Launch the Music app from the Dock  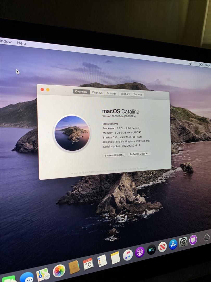point(128,255)
